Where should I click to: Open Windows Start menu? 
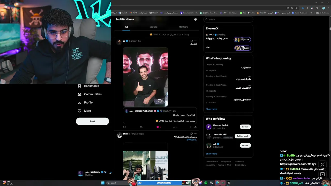point(103,183)
